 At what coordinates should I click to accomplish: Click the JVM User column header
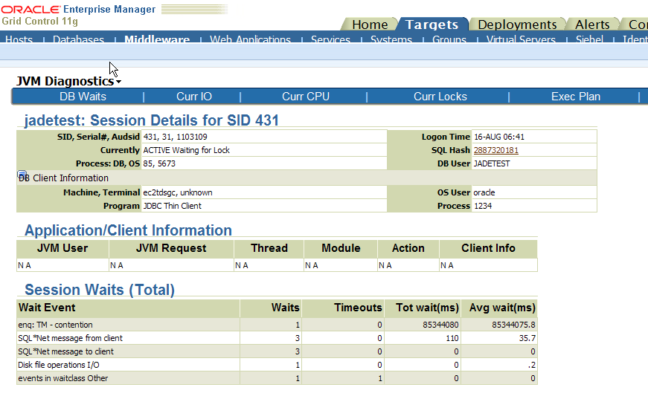(x=62, y=248)
